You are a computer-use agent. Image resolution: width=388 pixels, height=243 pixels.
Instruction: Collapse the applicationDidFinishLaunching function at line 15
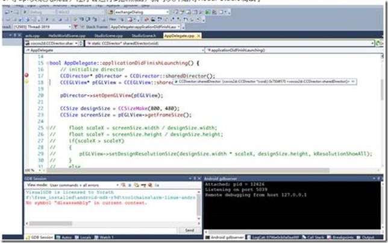point(47,63)
